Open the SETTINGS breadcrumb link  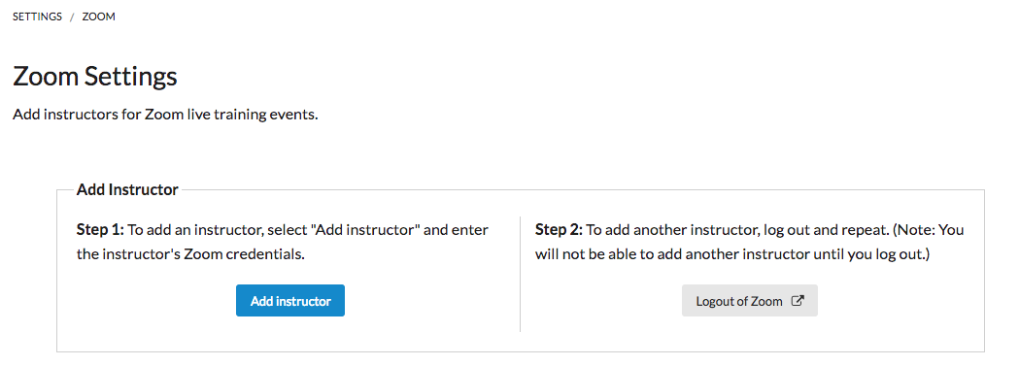coord(37,17)
